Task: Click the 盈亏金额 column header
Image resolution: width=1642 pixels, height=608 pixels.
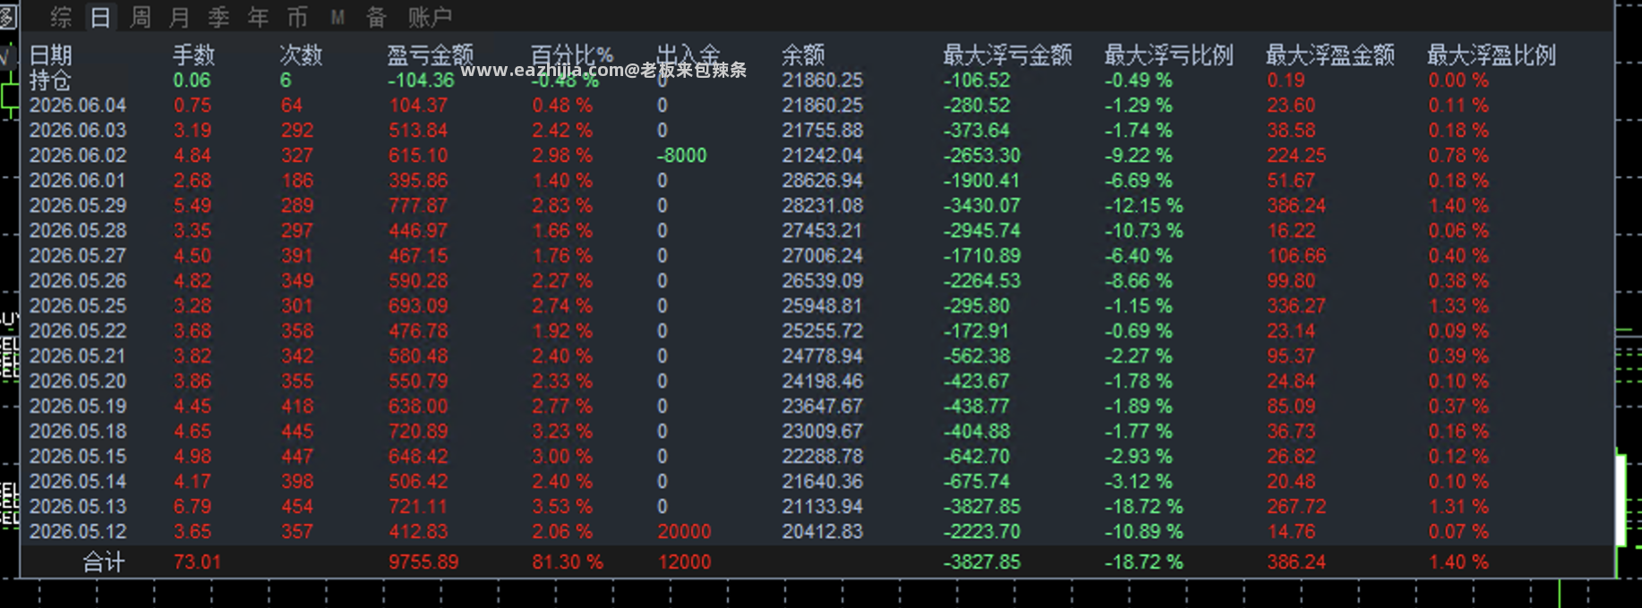Action: pyautogui.click(x=431, y=55)
